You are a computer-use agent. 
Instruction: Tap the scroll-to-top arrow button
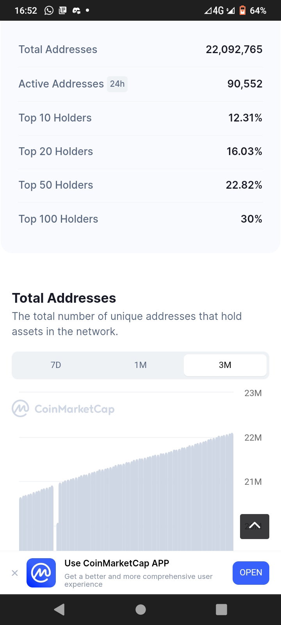click(254, 526)
